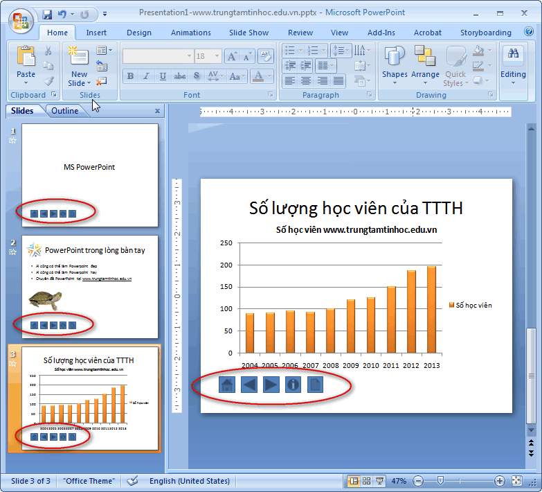
Task: Click the "Office Theme" status bar entry
Action: coord(89,481)
